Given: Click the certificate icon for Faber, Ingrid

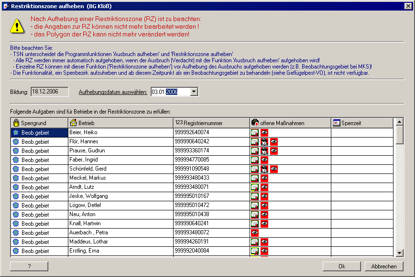Looking at the screenshot, I should (x=255, y=160).
